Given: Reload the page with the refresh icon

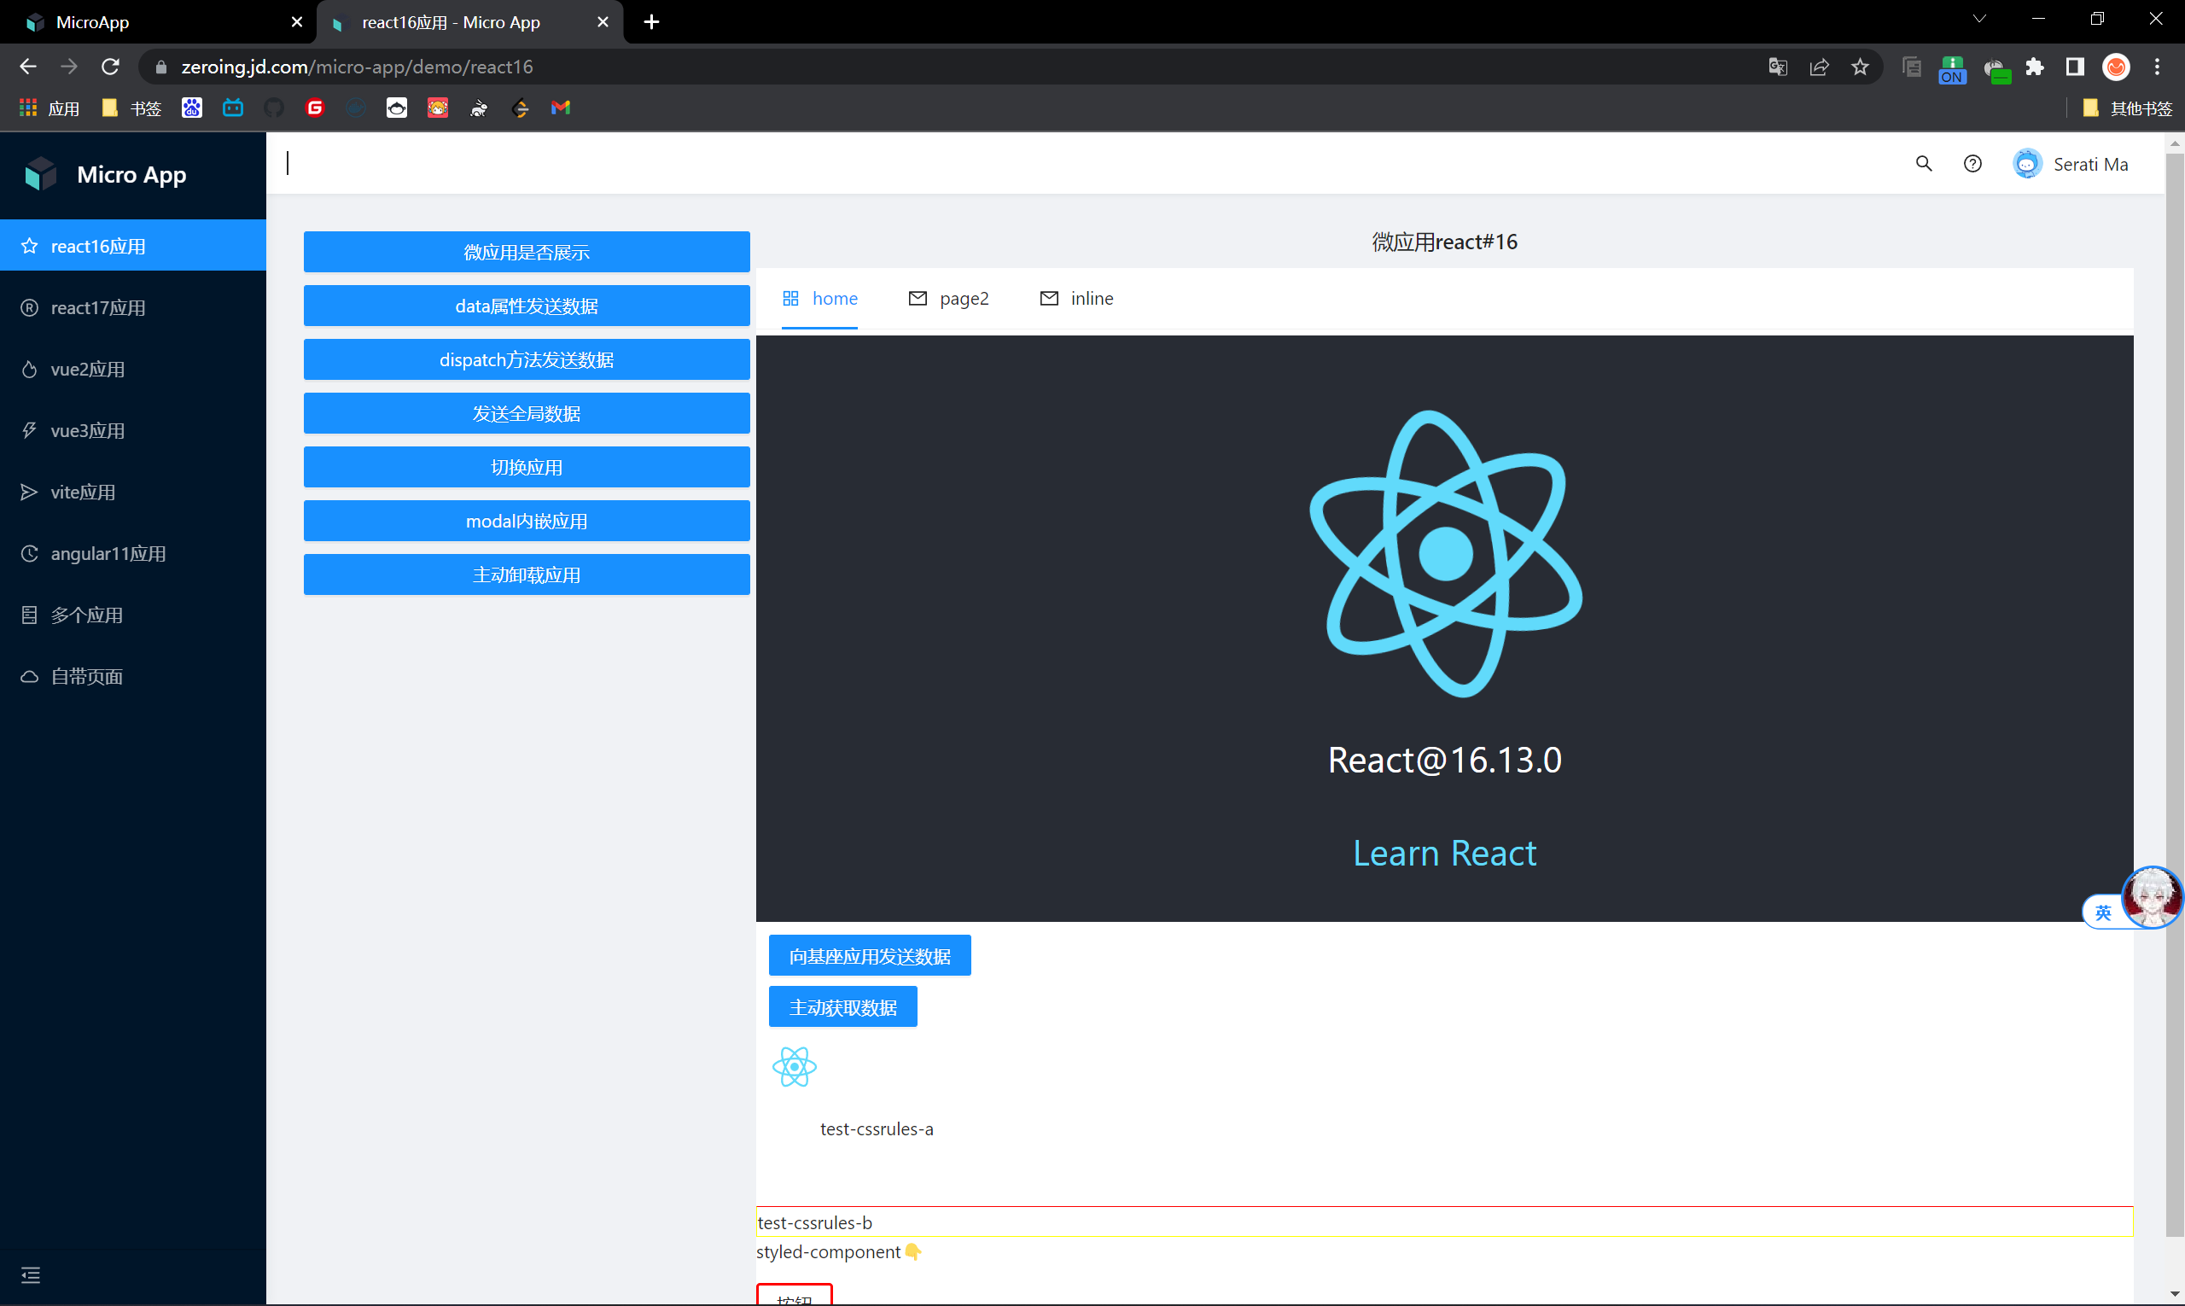Looking at the screenshot, I should tap(110, 67).
